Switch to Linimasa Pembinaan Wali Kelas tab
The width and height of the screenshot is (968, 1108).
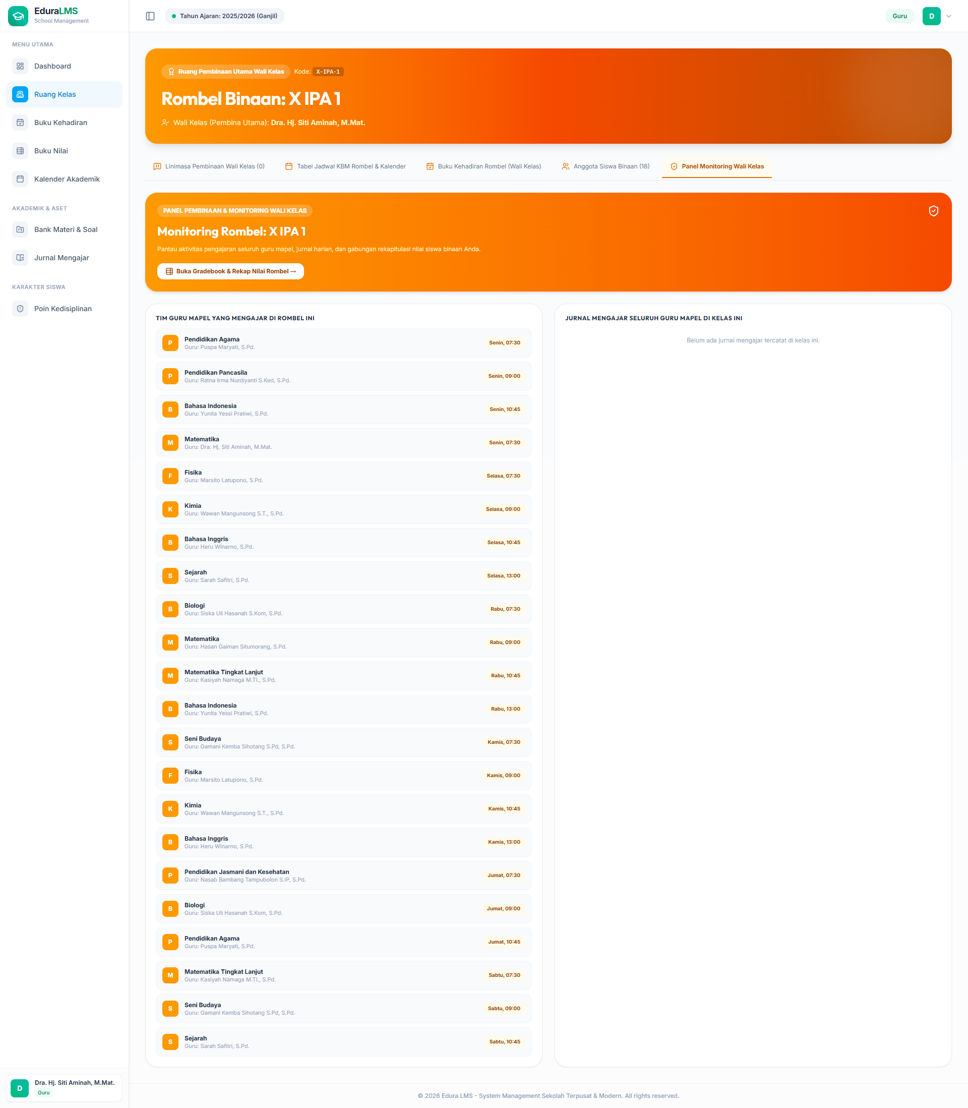[209, 166]
